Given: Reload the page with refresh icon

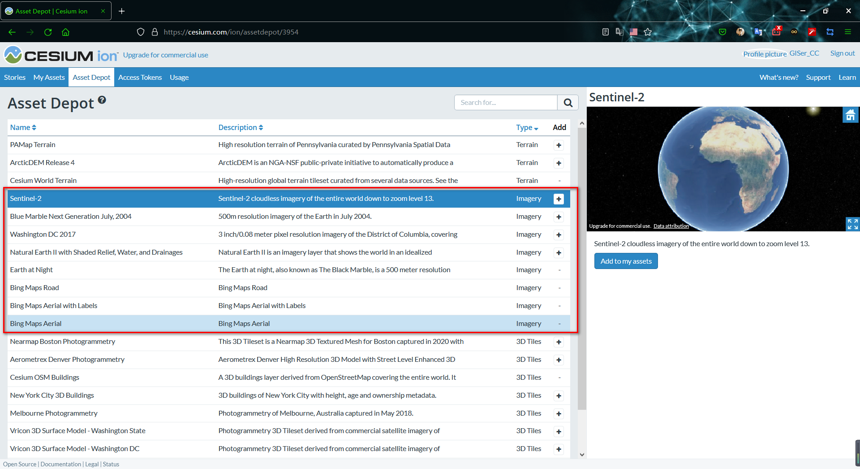Looking at the screenshot, I should click(x=48, y=32).
